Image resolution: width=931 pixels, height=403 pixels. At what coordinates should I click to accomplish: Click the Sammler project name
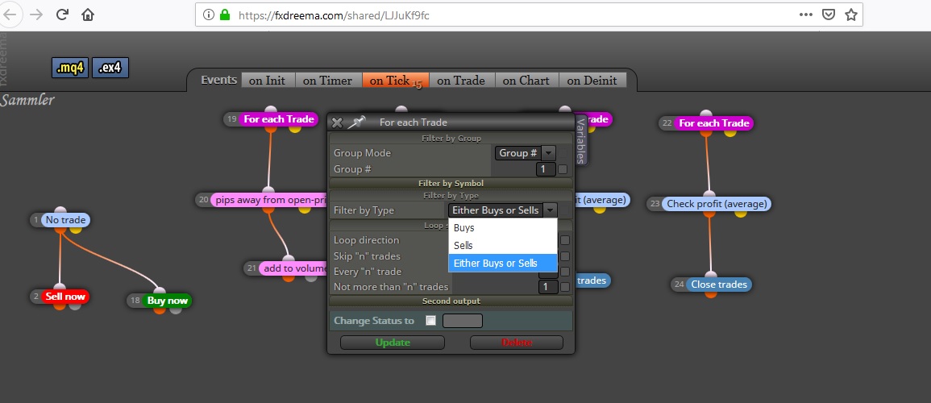(x=27, y=100)
